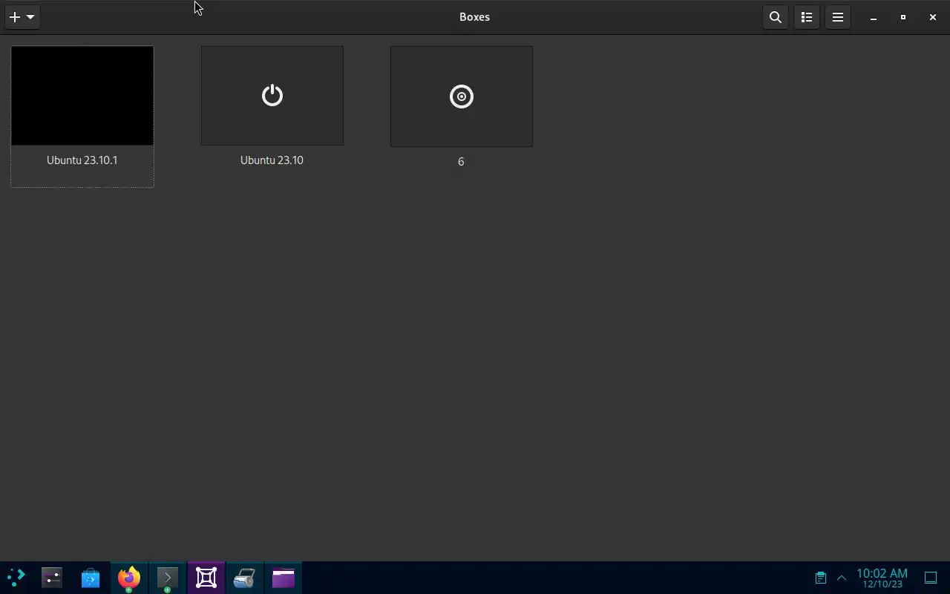Click the 'Ubuntu 23.10.1' label

[82, 160]
